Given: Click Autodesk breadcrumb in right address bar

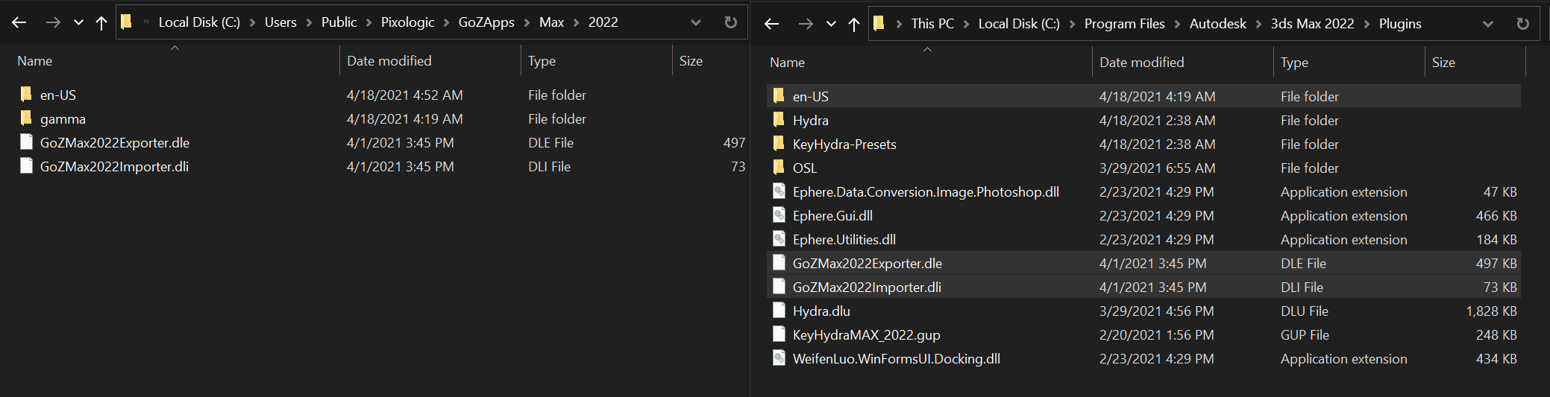Looking at the screenshot, I should tap(1217, 24).
